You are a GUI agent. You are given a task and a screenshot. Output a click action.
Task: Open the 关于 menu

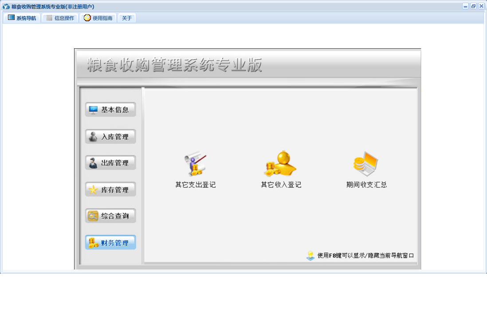pyautogui.click(x=127, y=18)
